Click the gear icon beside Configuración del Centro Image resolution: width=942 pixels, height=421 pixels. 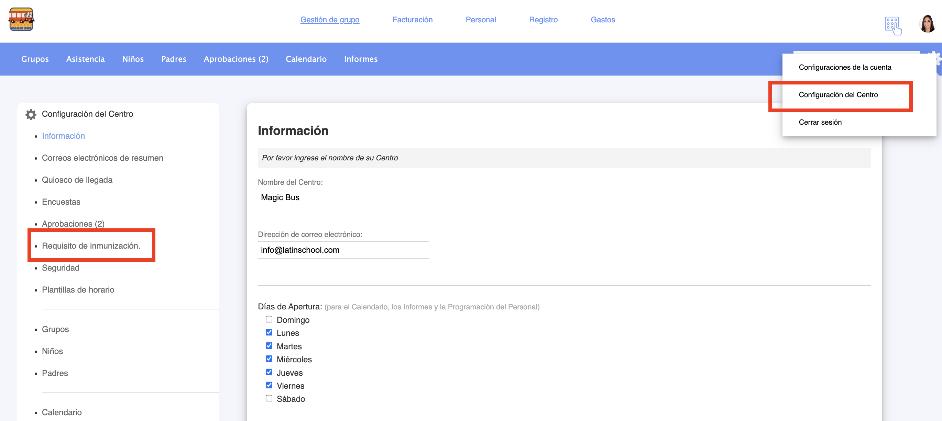click(31, 115)
